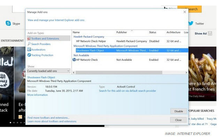
Task: Open the Currently loaded add-ons dropdown
Action: click(48, 71)
